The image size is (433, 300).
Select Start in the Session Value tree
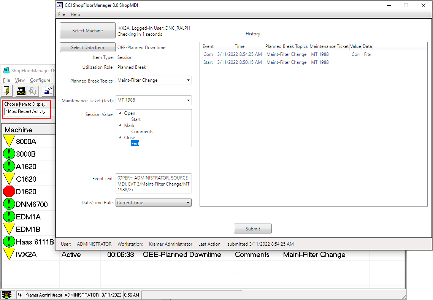pos(136,119)
